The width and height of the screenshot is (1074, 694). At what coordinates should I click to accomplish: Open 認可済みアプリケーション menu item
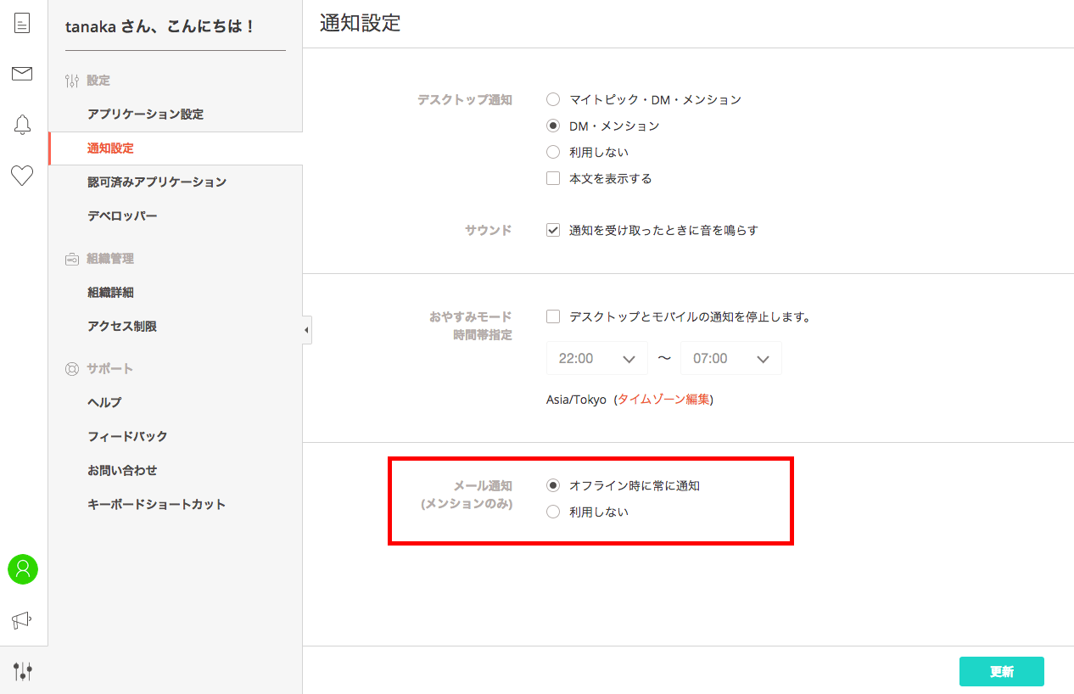(x=157, y=182)
